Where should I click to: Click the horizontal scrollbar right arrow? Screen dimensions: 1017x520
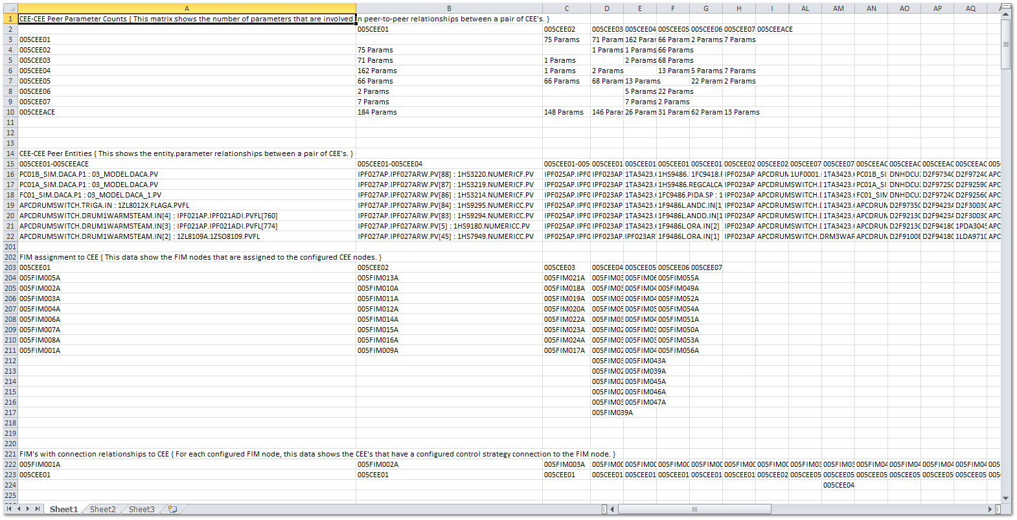[x=990, y=509]
